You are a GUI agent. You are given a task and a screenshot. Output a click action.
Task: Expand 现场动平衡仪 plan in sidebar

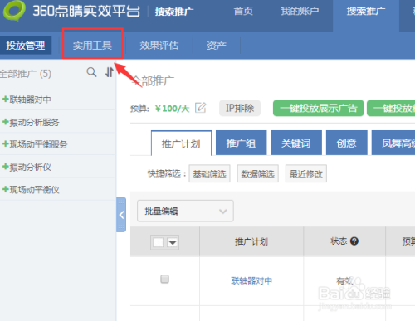[x=6, y=189]
